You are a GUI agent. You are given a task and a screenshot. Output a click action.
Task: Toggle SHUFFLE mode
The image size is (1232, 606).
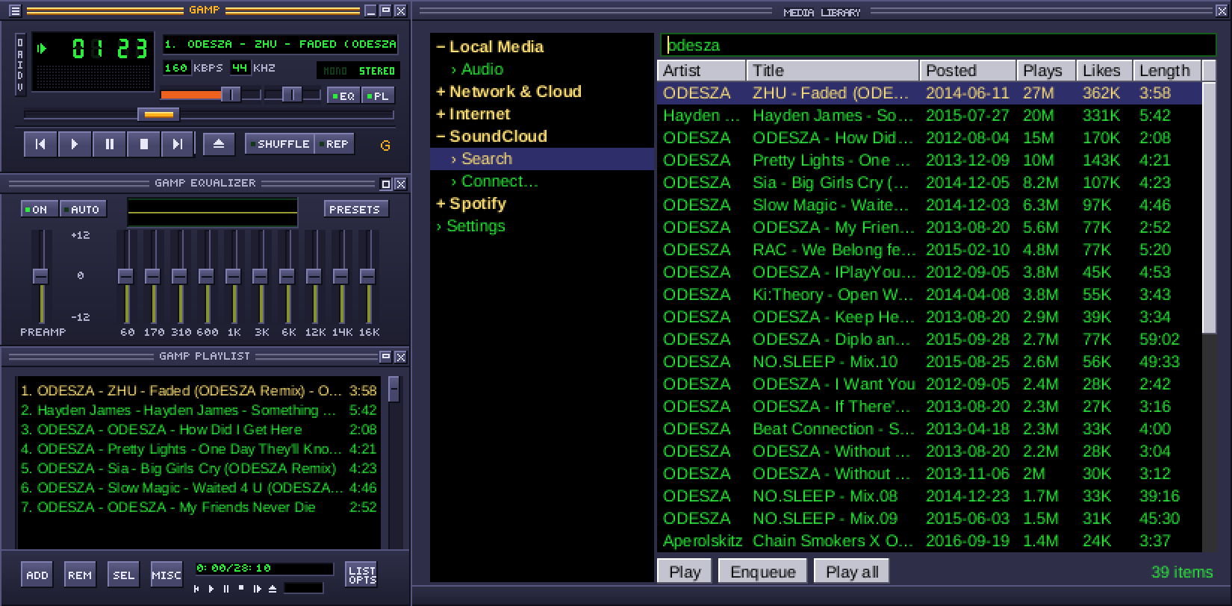point(279,144)
